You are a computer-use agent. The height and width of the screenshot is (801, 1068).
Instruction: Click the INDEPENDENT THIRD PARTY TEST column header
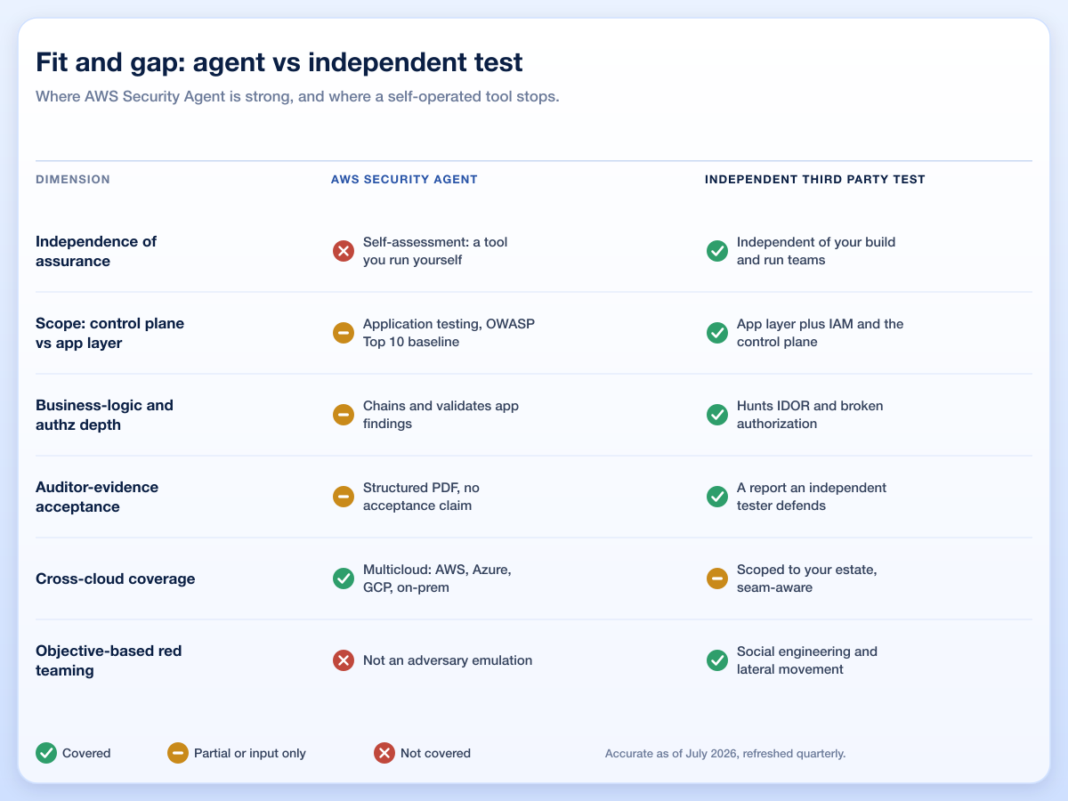pos(815,180)
